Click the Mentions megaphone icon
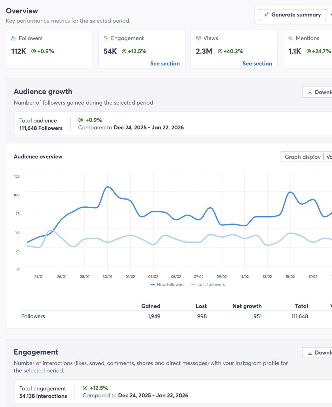332x407 pixels. [x=291, y=38]
